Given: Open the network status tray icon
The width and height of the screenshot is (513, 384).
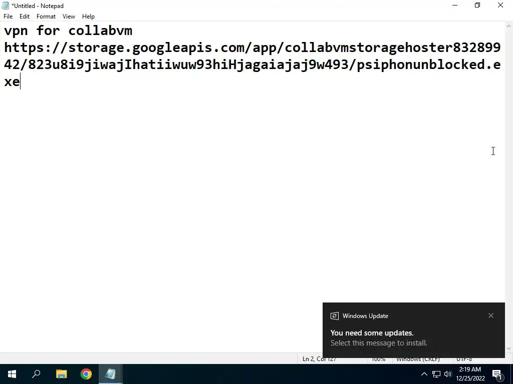Looking at the screenshot, I should pyautogui.click(x=436, y=374).
